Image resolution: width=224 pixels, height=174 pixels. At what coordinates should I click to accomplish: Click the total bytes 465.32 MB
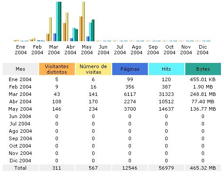(x=203, y=168)
